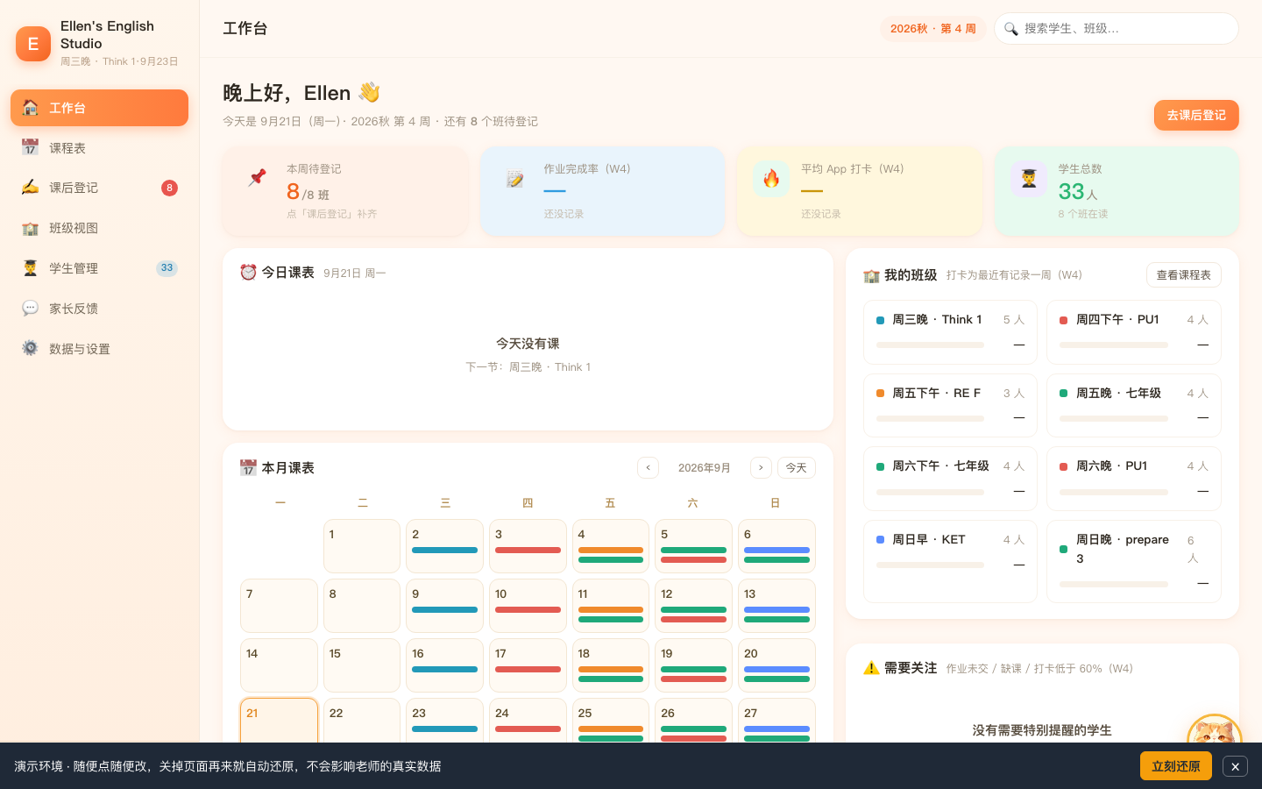Click the 今天 button in the calendar
The width and height of the screenshot is (1262, 789).
point(797,468)
